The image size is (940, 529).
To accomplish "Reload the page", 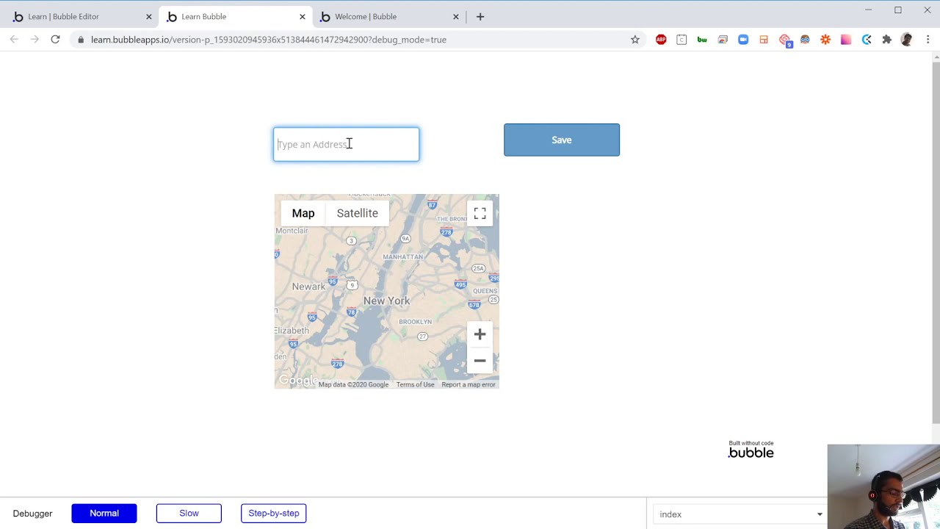I will click(x=55, y=40).
